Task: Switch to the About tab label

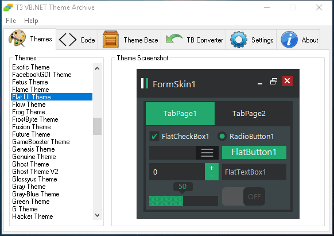Action: pos(310,40)
